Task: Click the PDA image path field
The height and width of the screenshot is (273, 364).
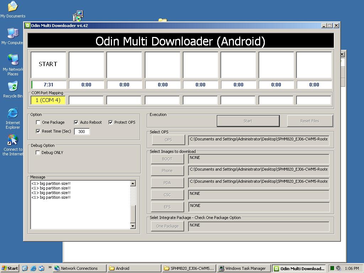Action: click(259, 183)
